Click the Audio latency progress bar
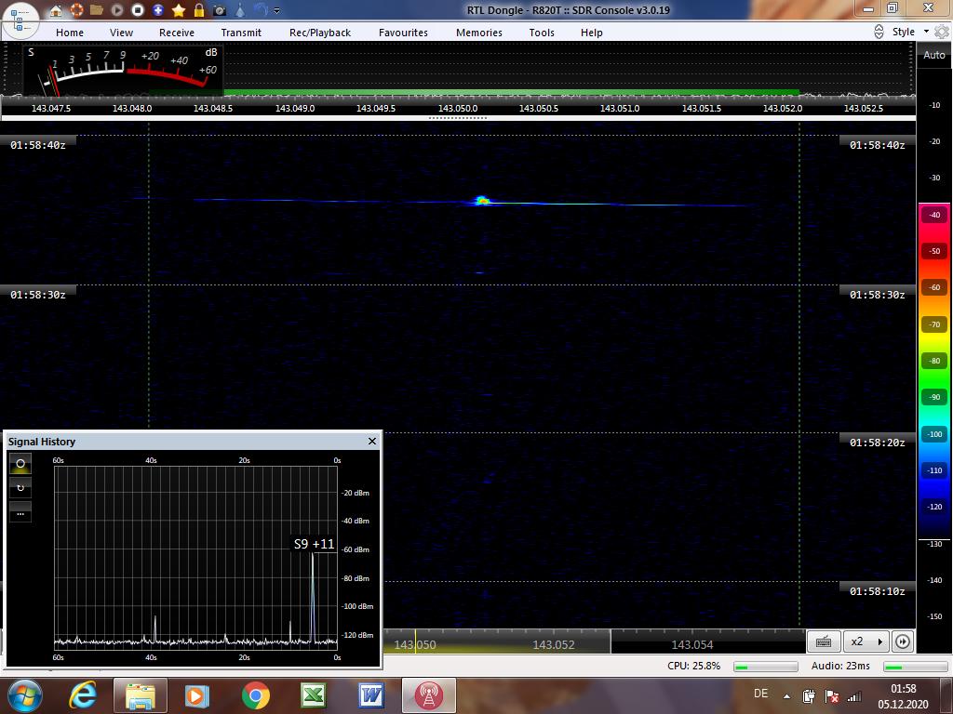The height and width of the screenshot is (714, 953). pyautogui.click(x=916, y=667)
